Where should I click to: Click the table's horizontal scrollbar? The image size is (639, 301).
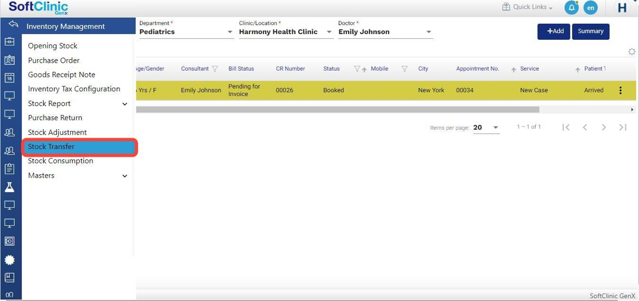point(337,109)
